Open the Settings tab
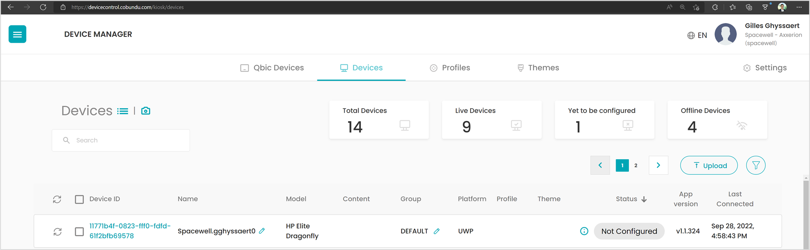 pos(765,68)
